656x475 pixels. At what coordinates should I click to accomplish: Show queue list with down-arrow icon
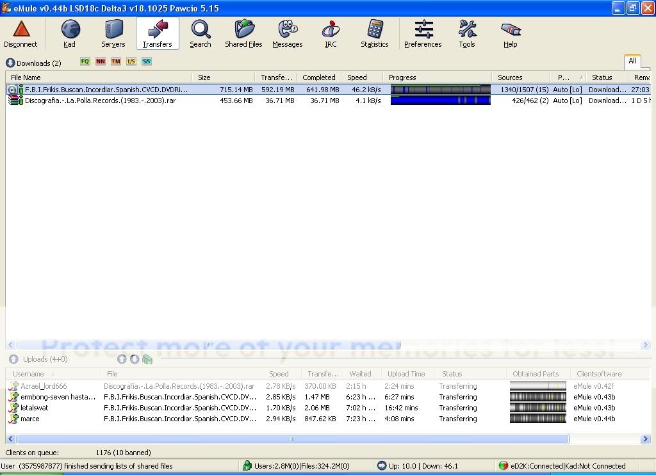tap(135, 359)
